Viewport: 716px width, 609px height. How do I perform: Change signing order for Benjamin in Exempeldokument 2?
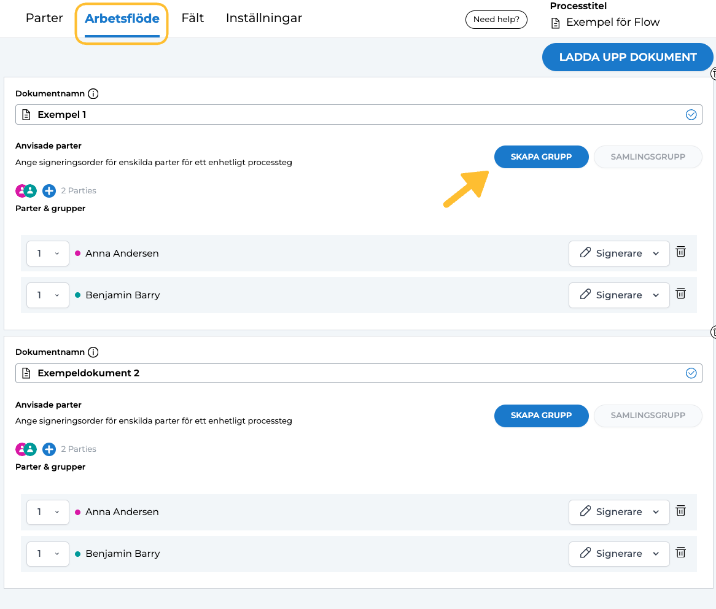click(x=48, y=554)
